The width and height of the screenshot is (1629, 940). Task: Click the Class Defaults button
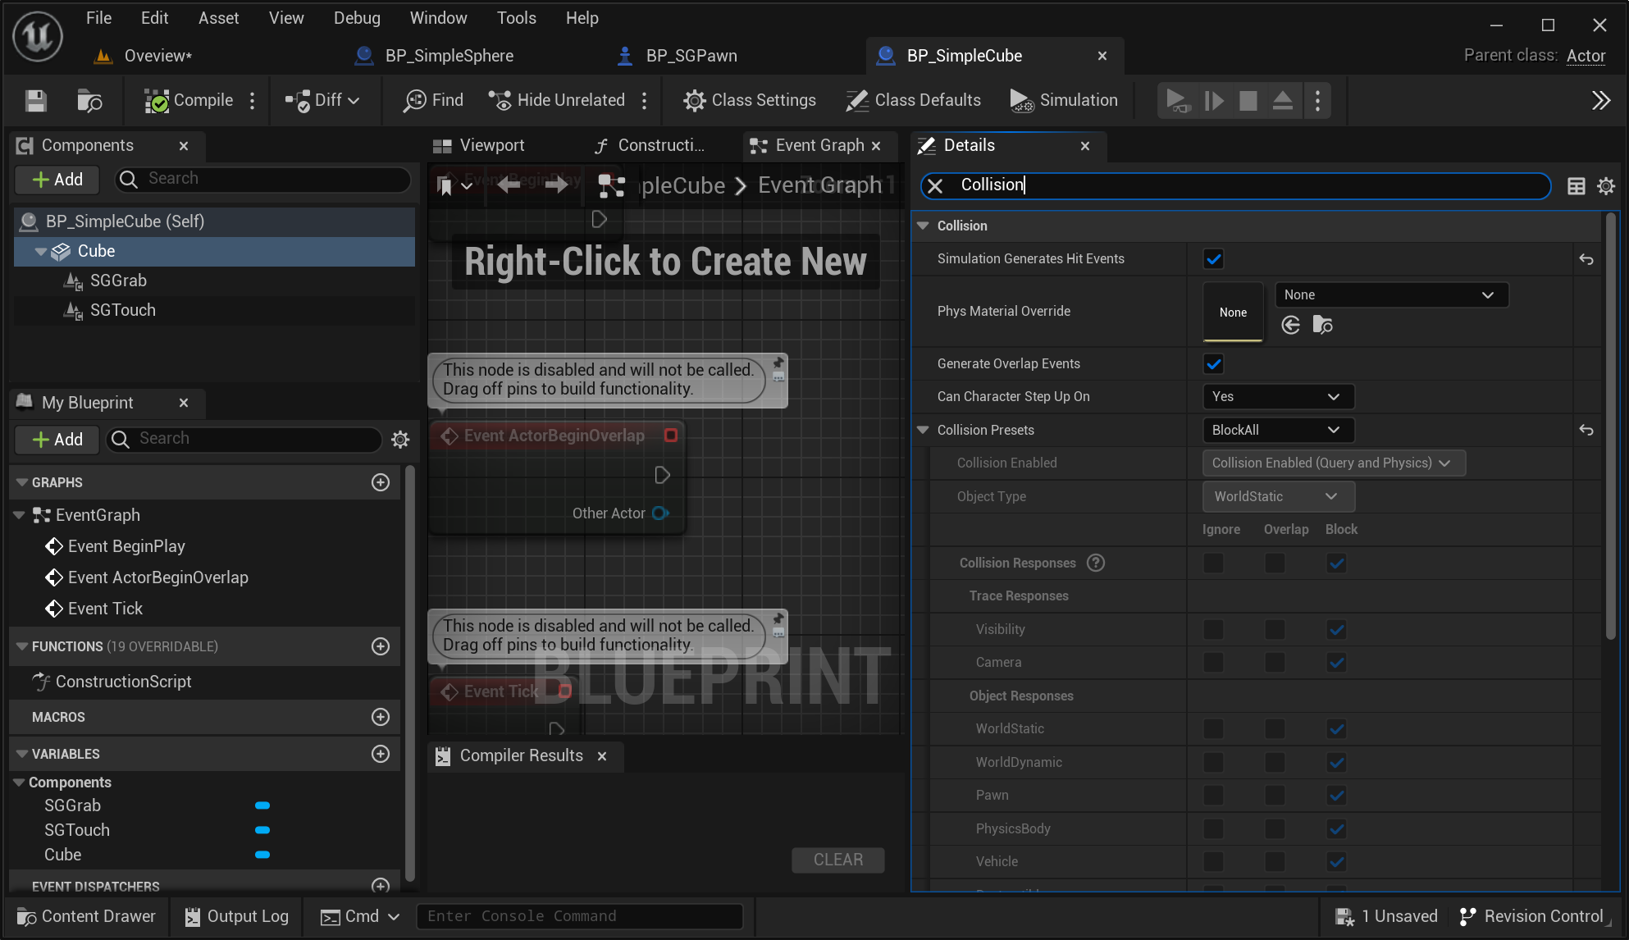(913, 100)
